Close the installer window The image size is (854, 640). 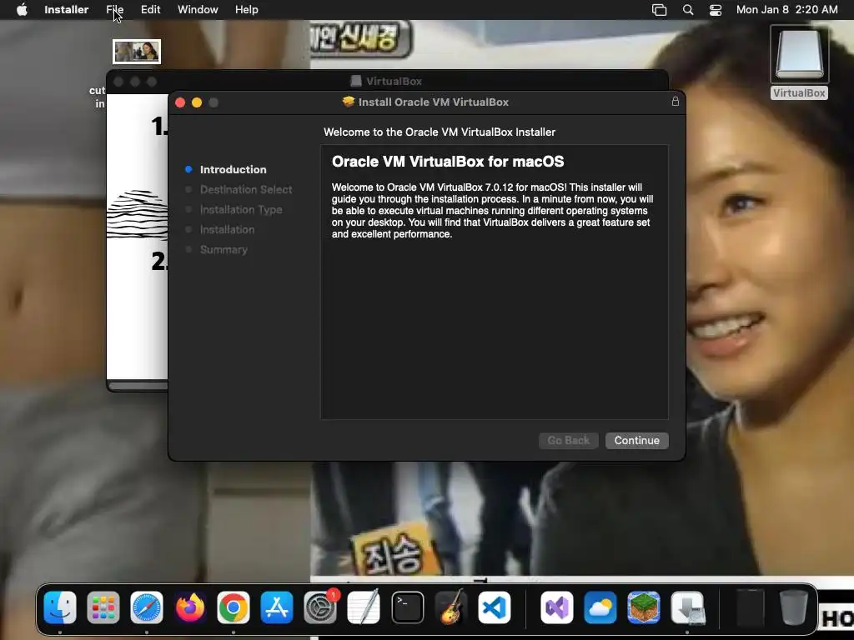point(180,102)
